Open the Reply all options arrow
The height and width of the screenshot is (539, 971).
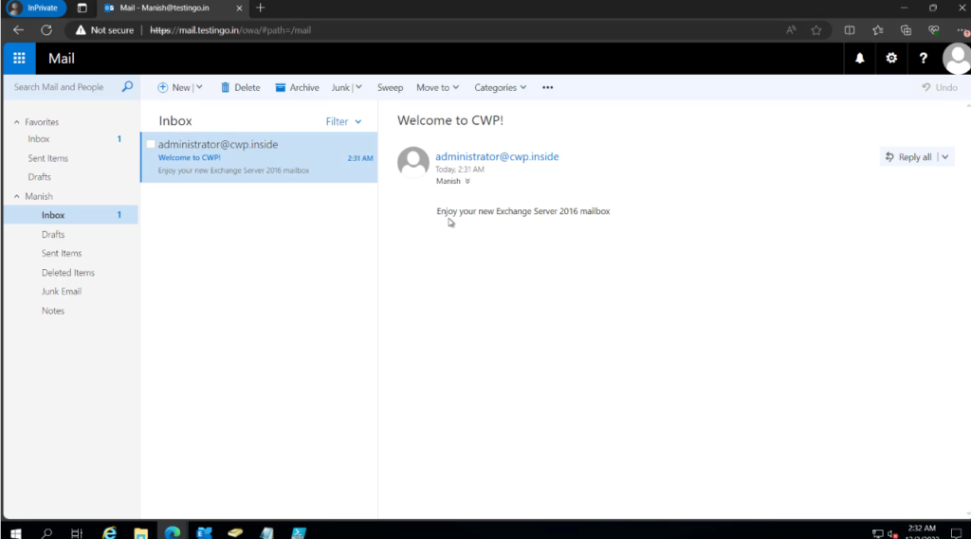(945, 157)
